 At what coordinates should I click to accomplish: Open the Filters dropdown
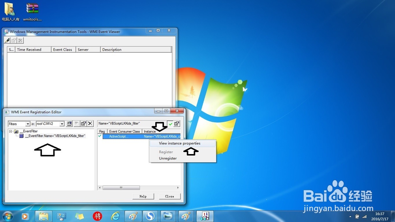tap(28, 124)
